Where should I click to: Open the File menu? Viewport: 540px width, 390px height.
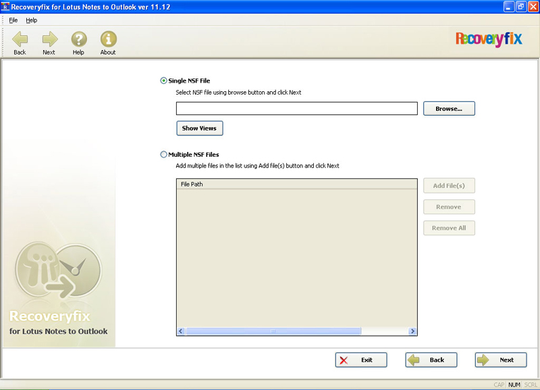[13, 20]
